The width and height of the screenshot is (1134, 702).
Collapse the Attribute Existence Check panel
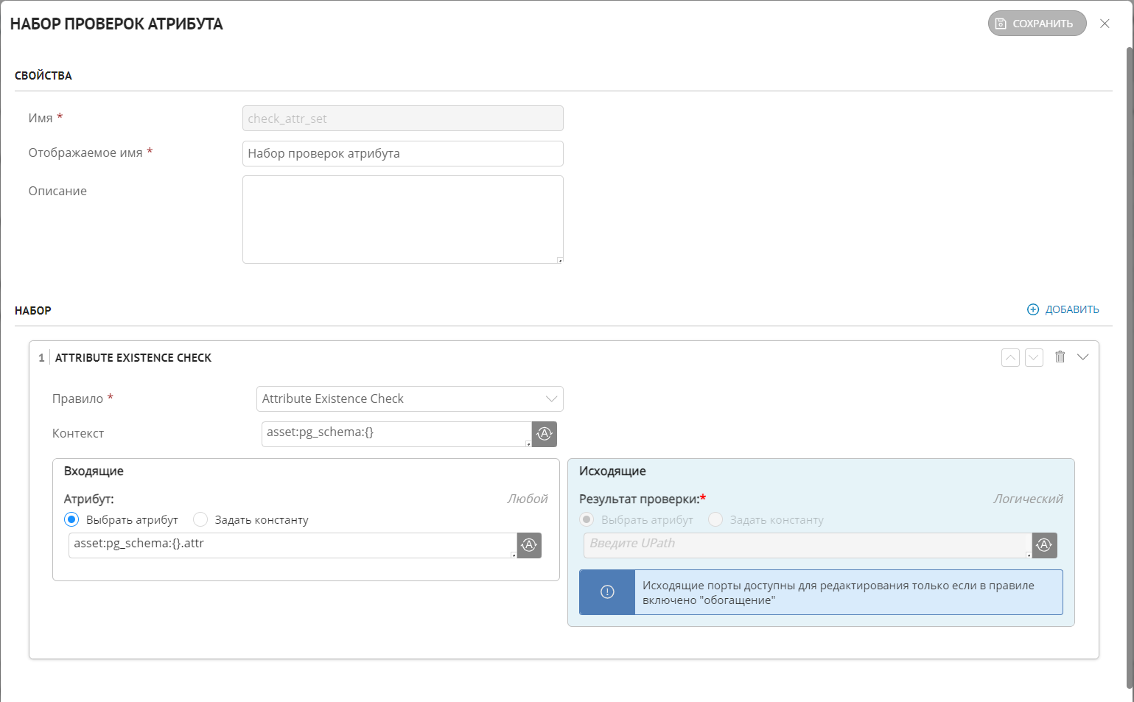(1082, 357)
